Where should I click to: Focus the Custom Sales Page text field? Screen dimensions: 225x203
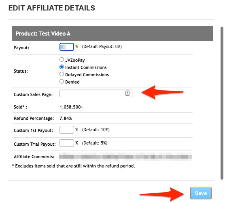[96, 93]
